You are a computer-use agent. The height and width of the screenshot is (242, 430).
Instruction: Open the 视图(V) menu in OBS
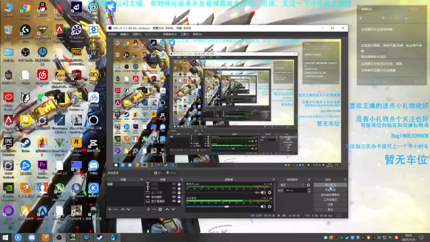click(x=137, y=34)
